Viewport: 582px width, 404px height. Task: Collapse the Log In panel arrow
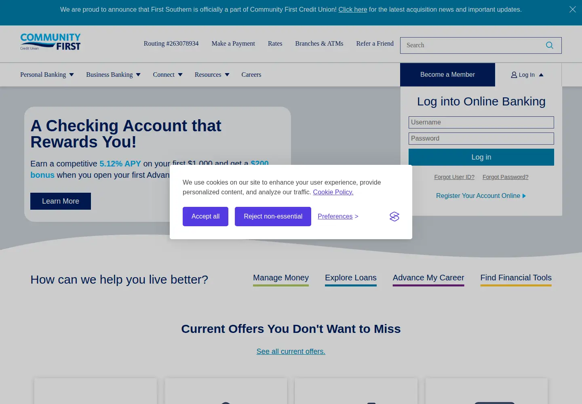(541, 75)
